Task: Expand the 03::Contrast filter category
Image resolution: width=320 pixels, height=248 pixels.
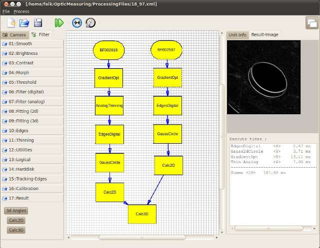Action: [x=32, y=63]
